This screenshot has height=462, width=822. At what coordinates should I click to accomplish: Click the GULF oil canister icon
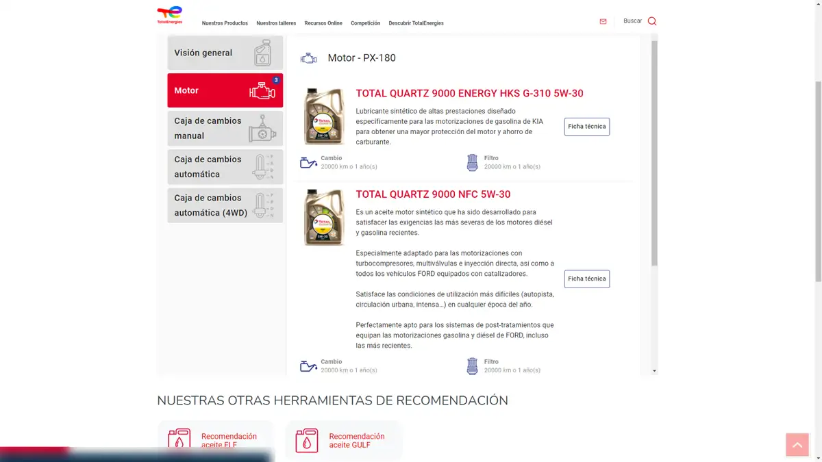pos(307,440)
